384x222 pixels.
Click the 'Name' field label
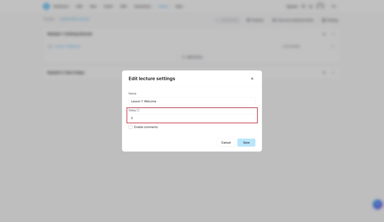pos(132,94)
